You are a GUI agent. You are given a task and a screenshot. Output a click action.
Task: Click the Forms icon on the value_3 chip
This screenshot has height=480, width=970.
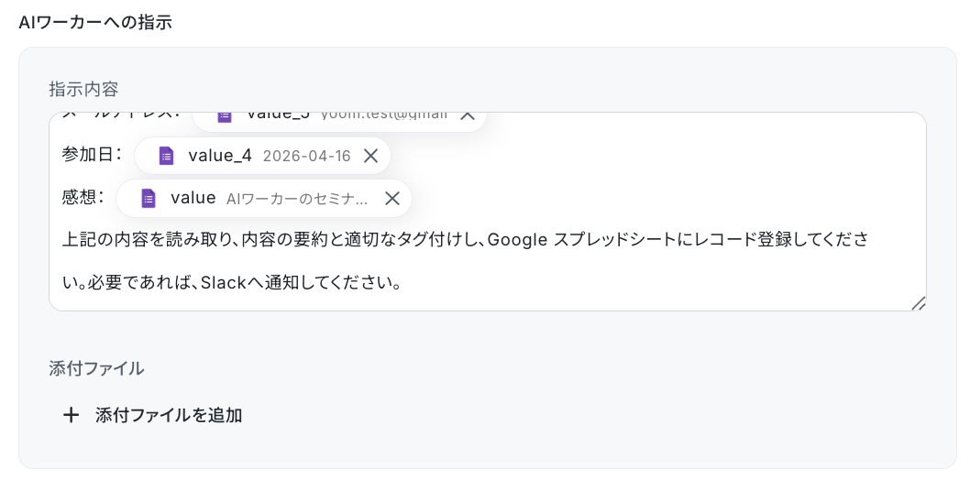coord(224,115)
